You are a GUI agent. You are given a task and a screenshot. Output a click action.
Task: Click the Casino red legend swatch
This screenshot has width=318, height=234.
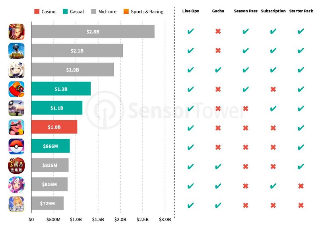(37, 12)
